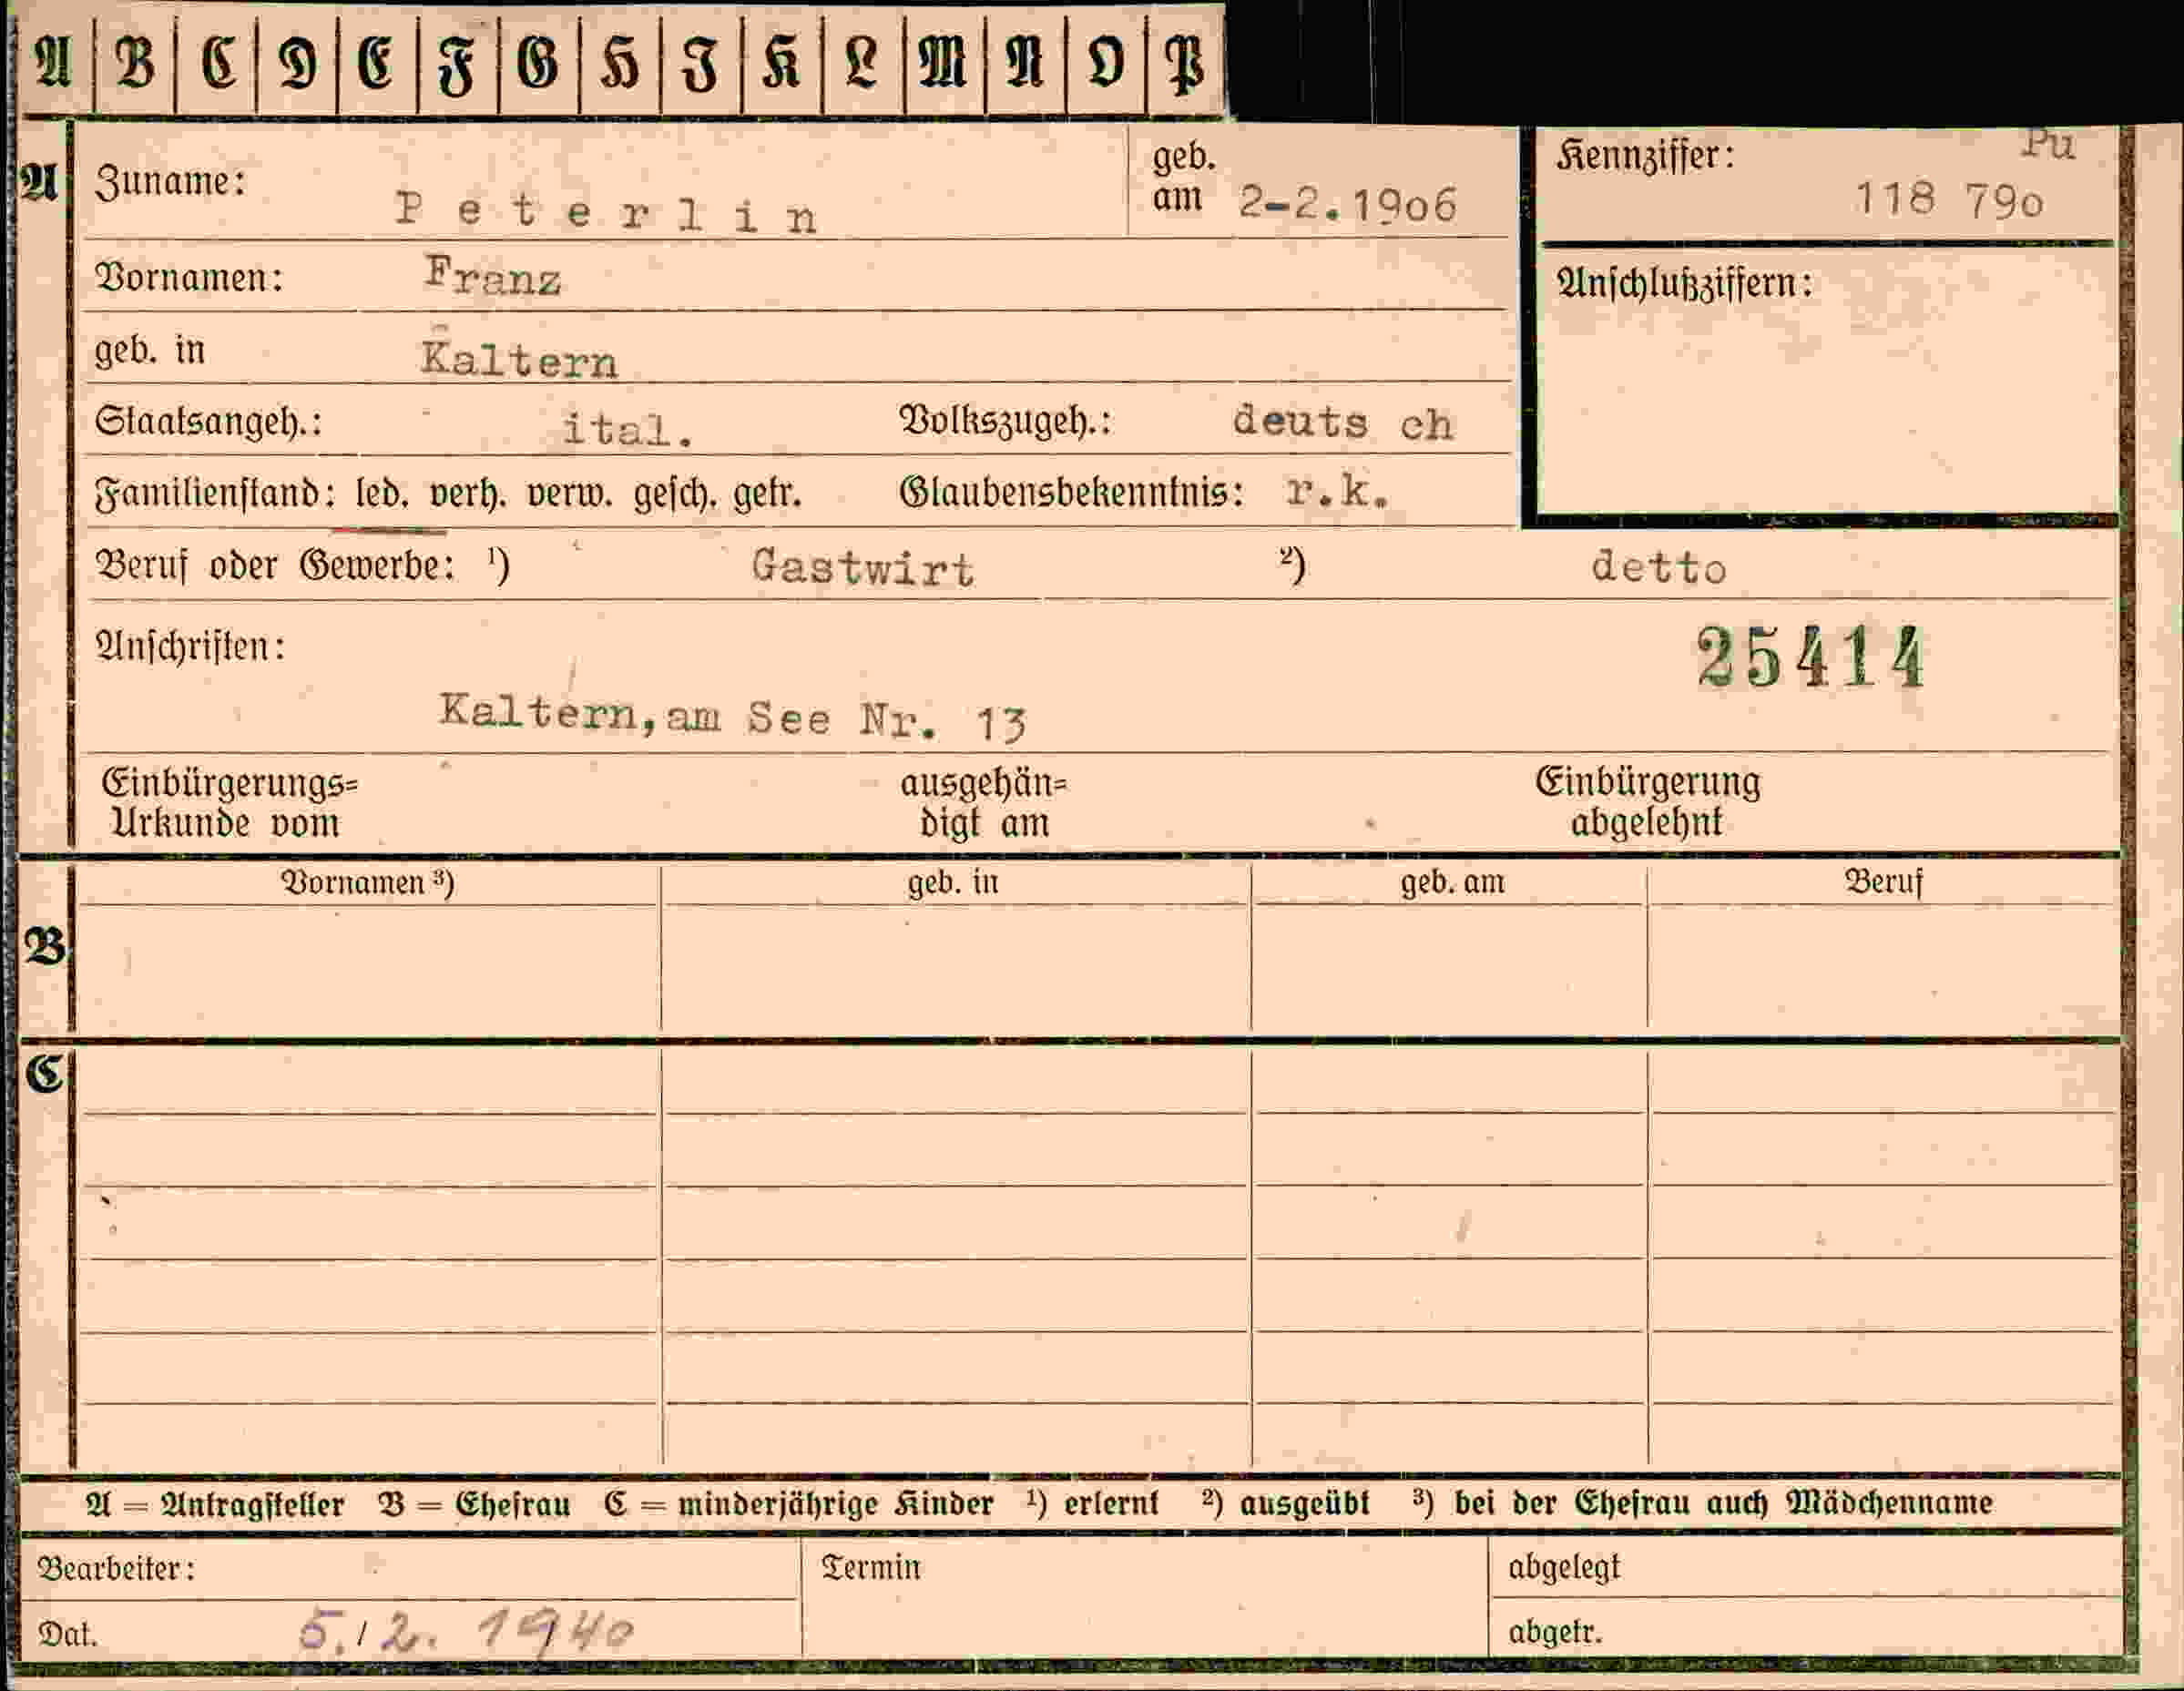Click the 'getr.' marital status option
This screenshot has width=2184, height=1691.
coord(767,494)
